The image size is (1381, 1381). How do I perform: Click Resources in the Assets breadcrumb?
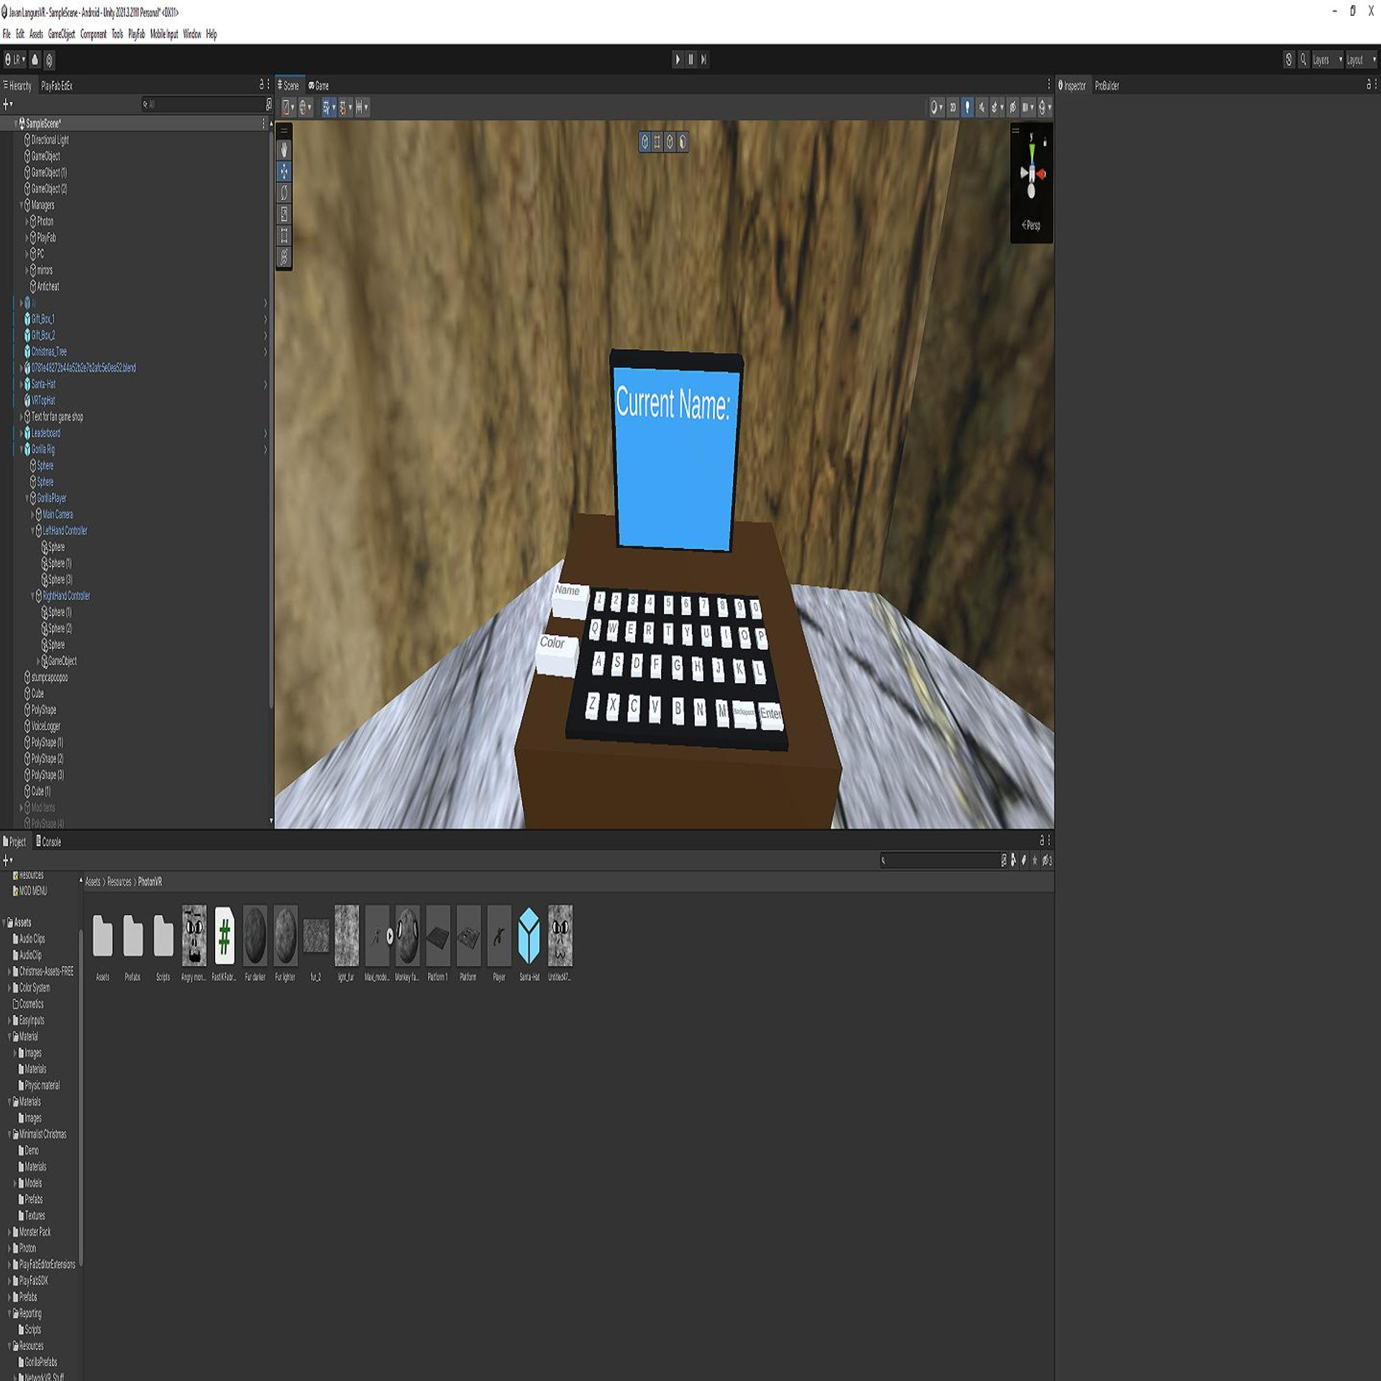119,882
